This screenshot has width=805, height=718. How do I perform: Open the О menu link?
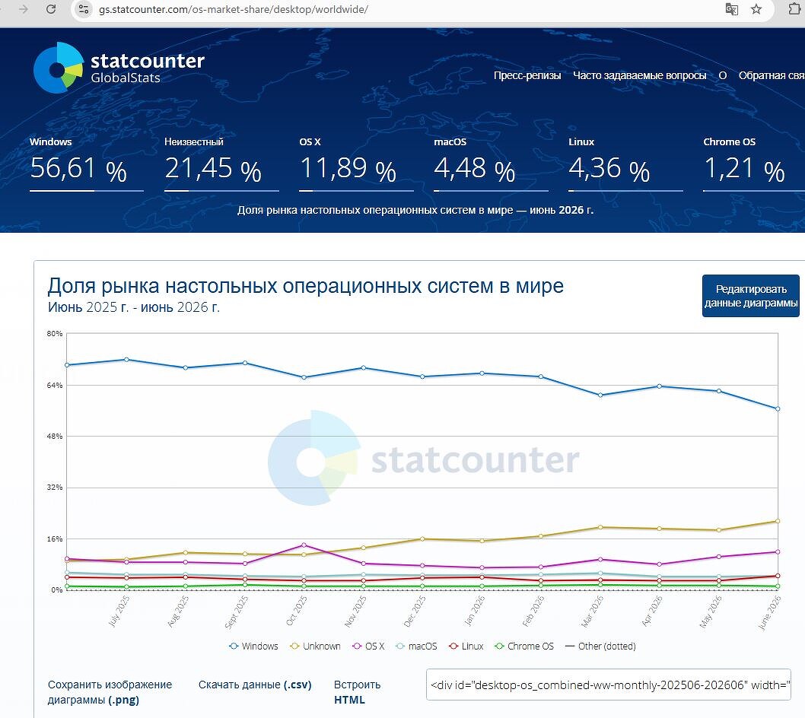(722, 75)
